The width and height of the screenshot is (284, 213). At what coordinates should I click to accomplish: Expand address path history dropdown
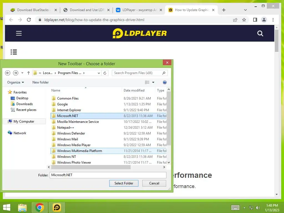(x=99, y=73)
